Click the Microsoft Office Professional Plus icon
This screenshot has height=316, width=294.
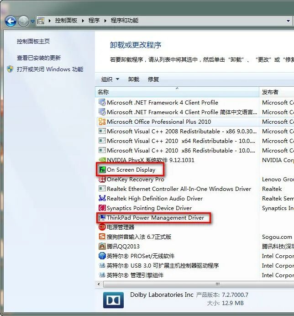coord(102,121)
